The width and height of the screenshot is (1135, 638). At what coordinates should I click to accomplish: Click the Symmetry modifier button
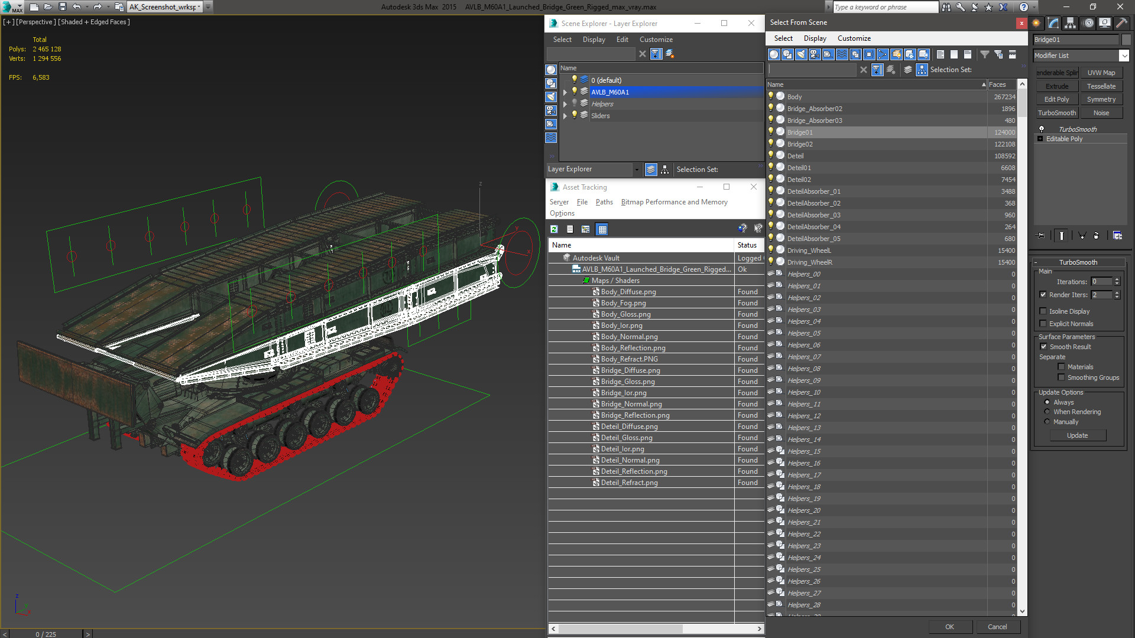1101,100
